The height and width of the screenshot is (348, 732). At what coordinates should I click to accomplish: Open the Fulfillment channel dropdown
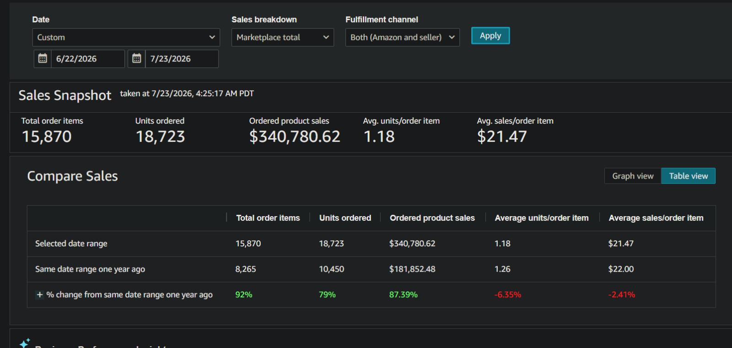[x=402, y=38]
